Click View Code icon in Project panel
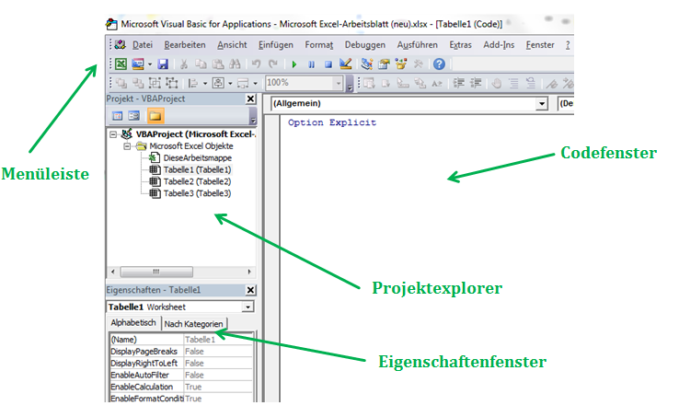This screenshot has height=417, width=679. pyautogui.click(x=118, y=116)
